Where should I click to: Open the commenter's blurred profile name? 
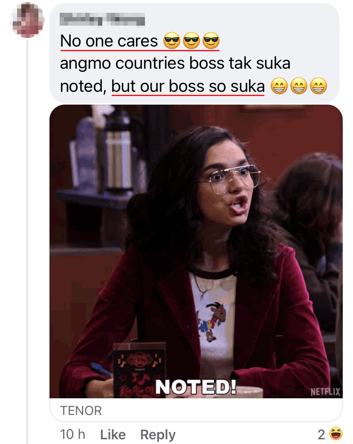[x=102, y=19]
